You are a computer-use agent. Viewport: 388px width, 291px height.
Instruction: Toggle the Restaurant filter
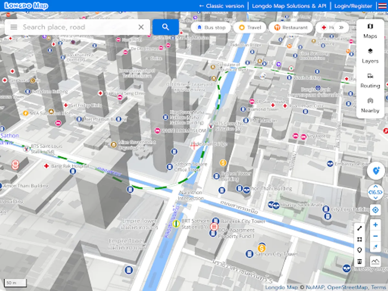[290, 27]
